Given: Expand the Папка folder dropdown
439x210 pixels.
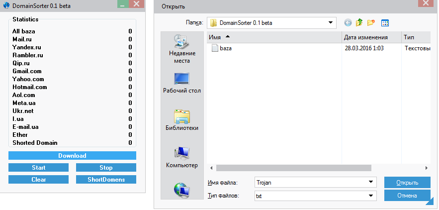Looking at the screenshot, I should pyautogui.click(x=330, y=23).
